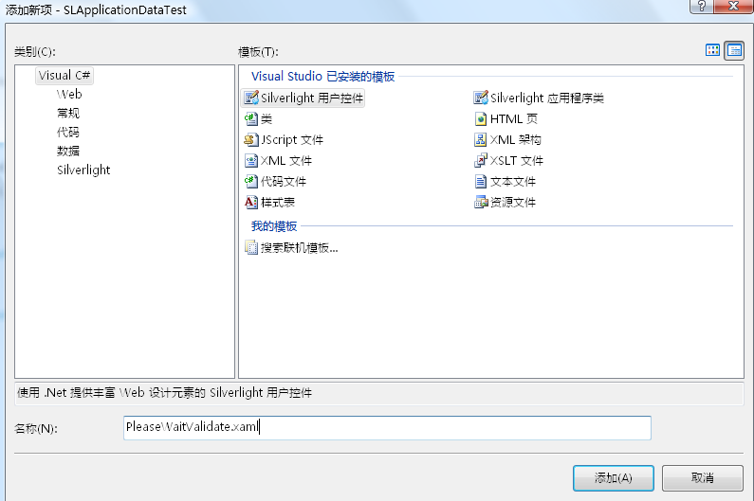Pick the XML 架构 template icon

481,140
